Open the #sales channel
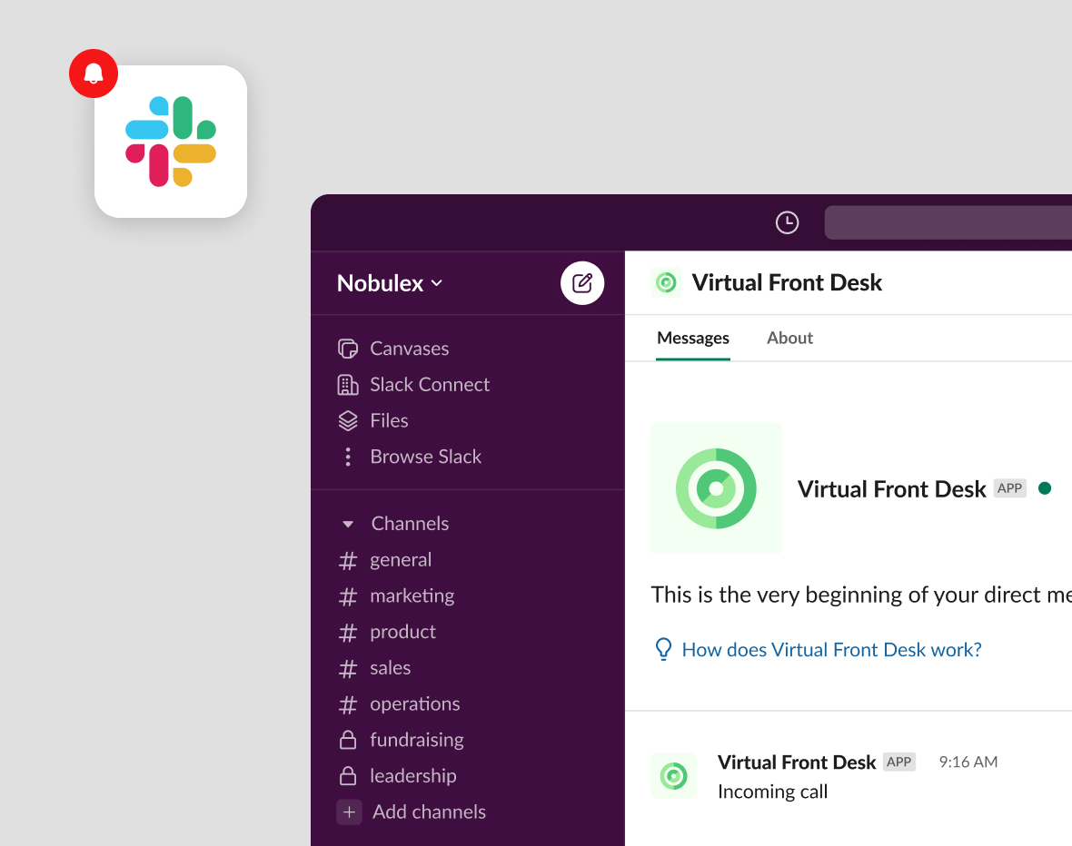The height and width of the screenshot is (846, 1072). pyautogui.click(x=374, y=668)
